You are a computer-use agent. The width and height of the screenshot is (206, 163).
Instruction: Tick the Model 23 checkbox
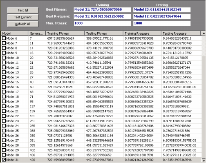click(x=4, y=121)
